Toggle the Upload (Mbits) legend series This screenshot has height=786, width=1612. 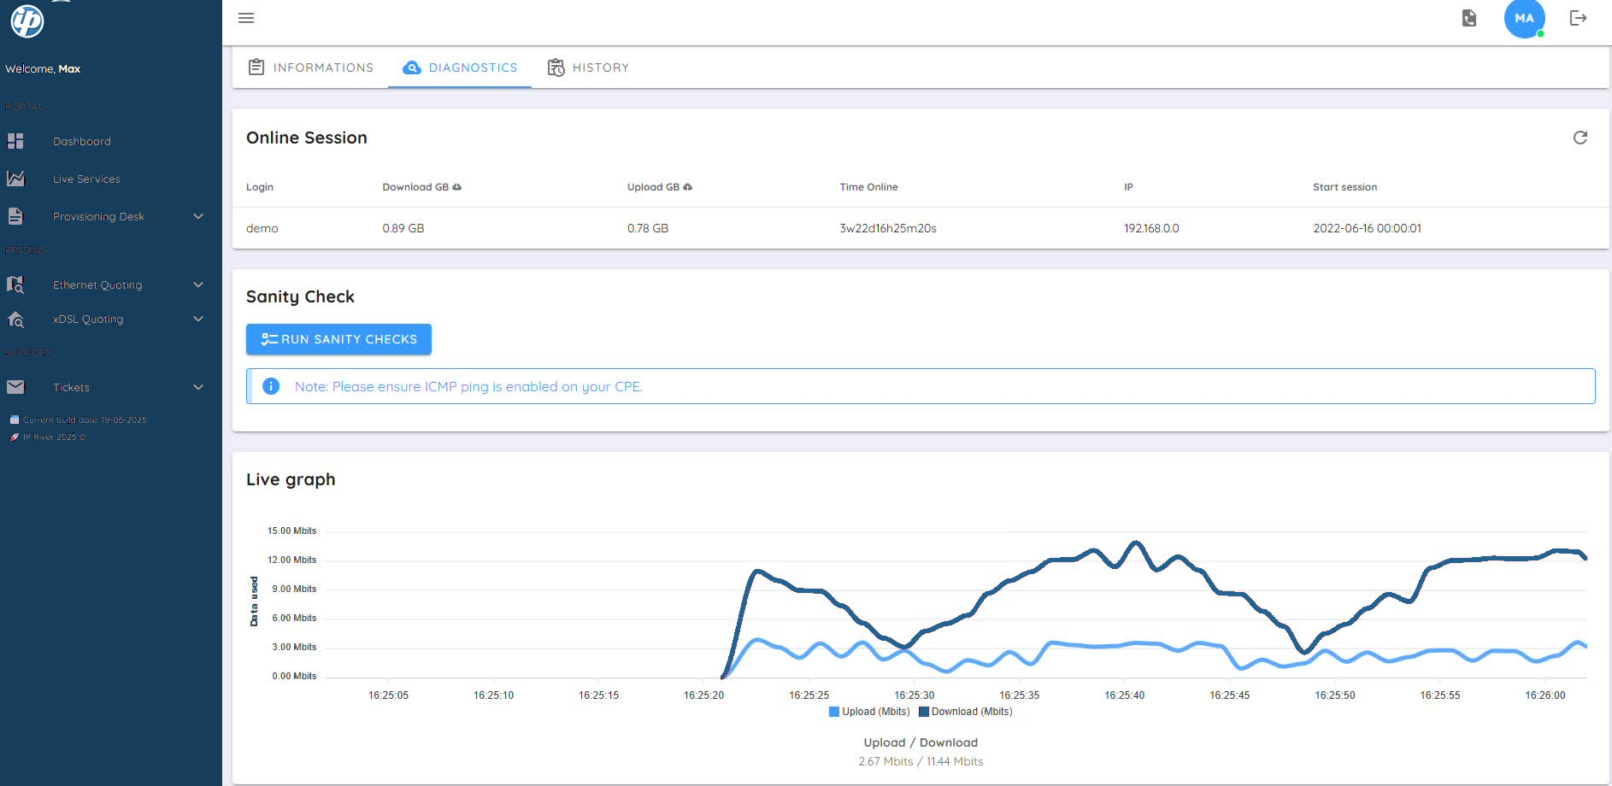point(869,712)
